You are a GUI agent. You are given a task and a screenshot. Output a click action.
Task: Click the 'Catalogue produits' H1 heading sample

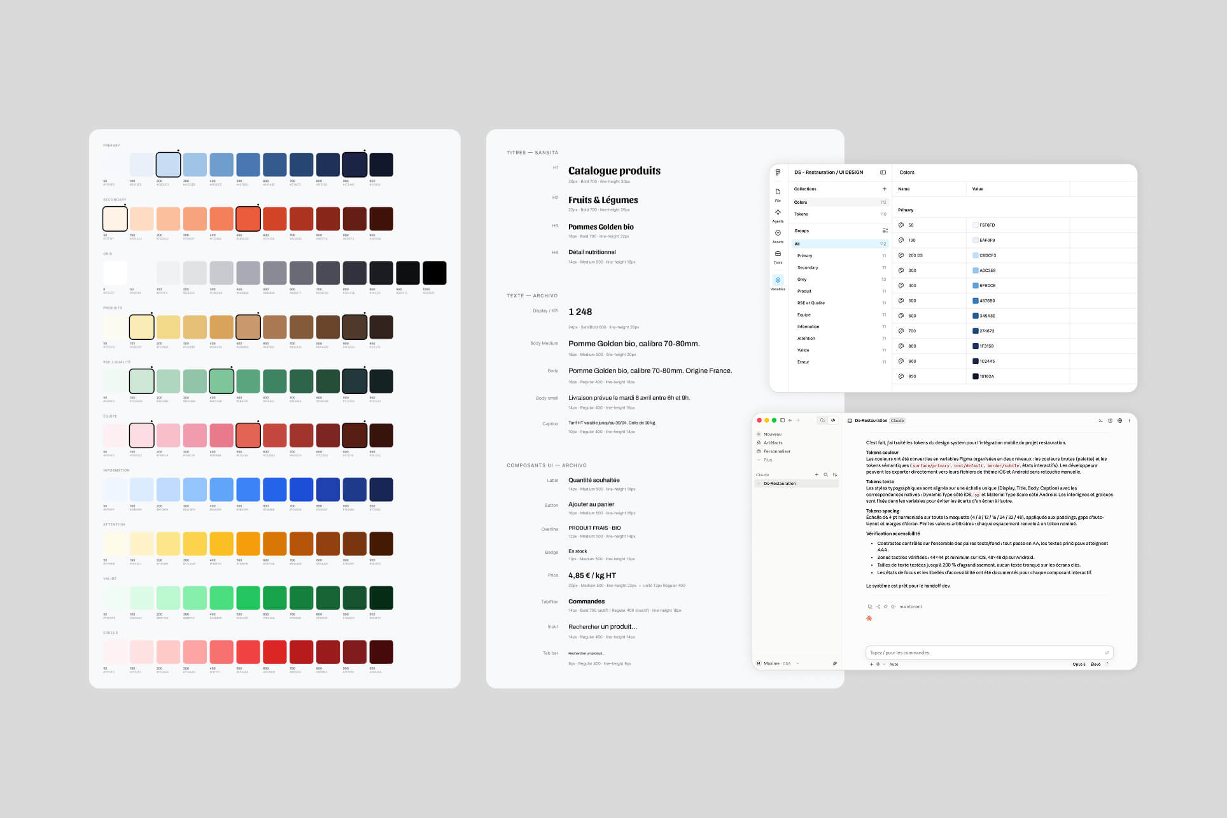click(x=614, y=171)
